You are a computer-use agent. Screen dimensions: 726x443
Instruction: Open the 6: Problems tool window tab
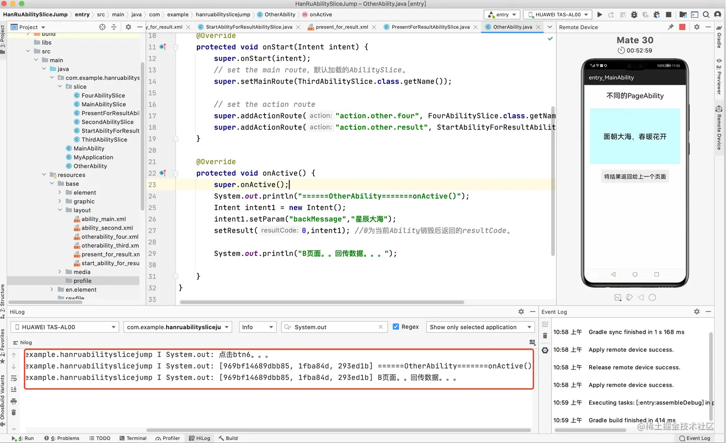point(61,438)
